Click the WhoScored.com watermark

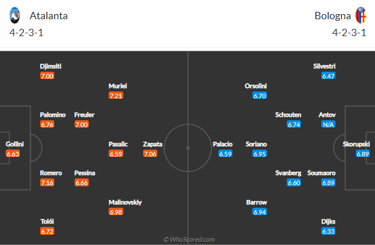pos(189,239)
